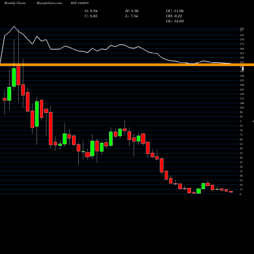The width and height of the screenshot is (254, 254).
Task: Click the MunafaSutra.com label
Action: coord(49,3)
